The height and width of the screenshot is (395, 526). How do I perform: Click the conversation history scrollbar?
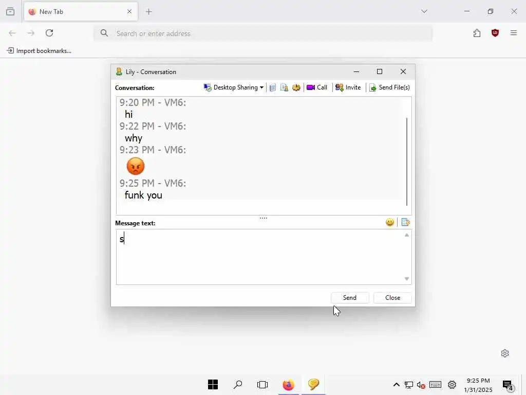tap(407, 161)
